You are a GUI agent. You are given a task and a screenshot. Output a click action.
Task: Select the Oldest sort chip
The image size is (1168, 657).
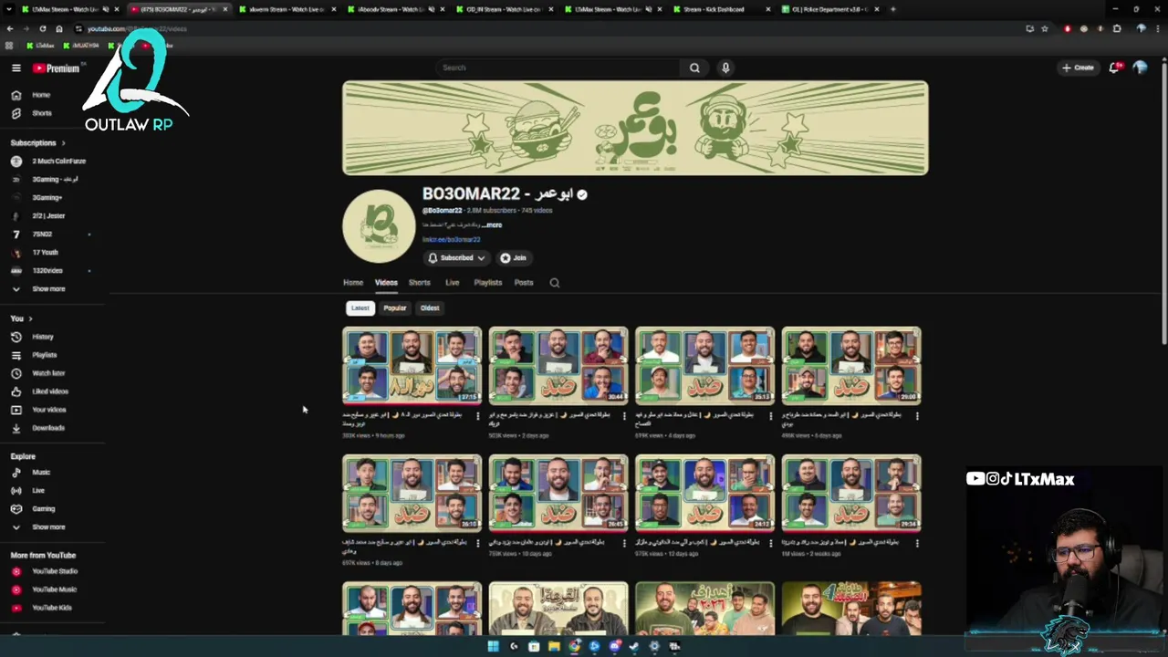[430, 308]
